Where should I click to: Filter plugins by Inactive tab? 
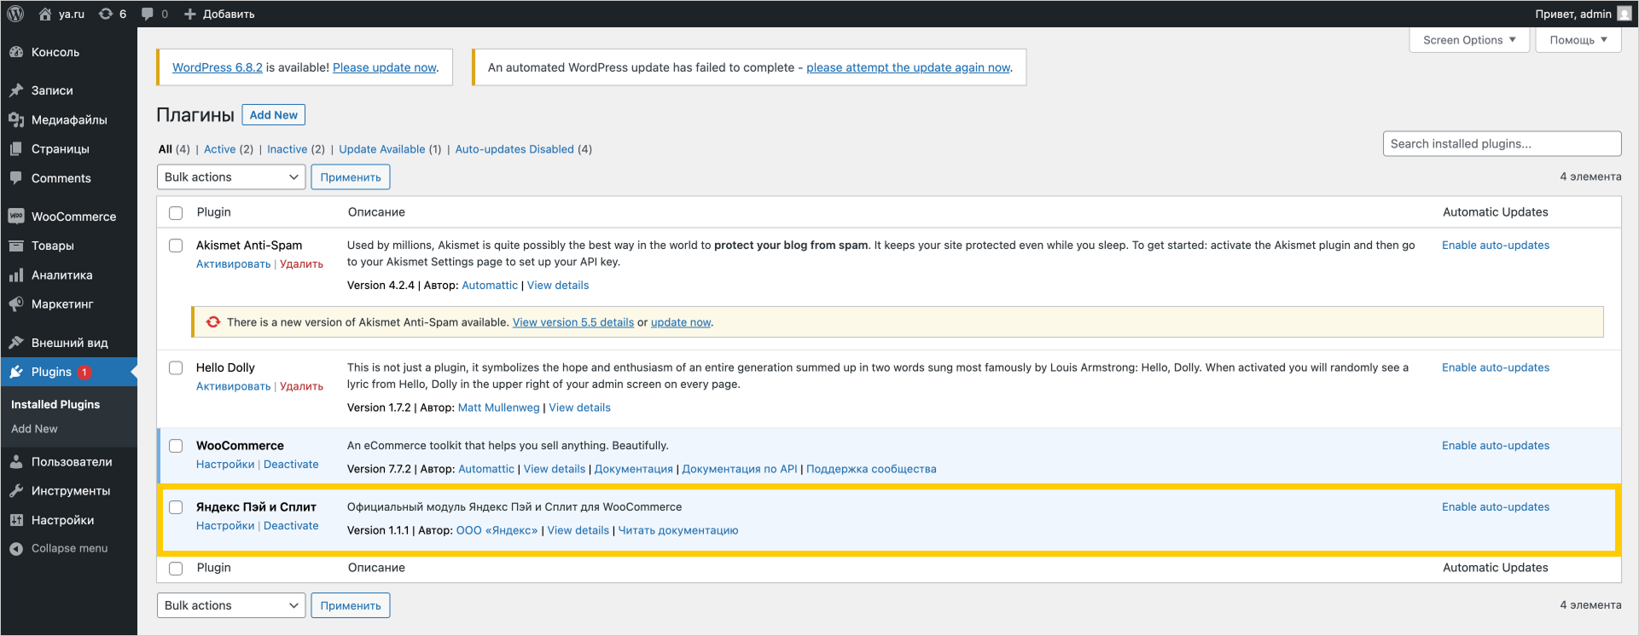click(x=287, y=149)
